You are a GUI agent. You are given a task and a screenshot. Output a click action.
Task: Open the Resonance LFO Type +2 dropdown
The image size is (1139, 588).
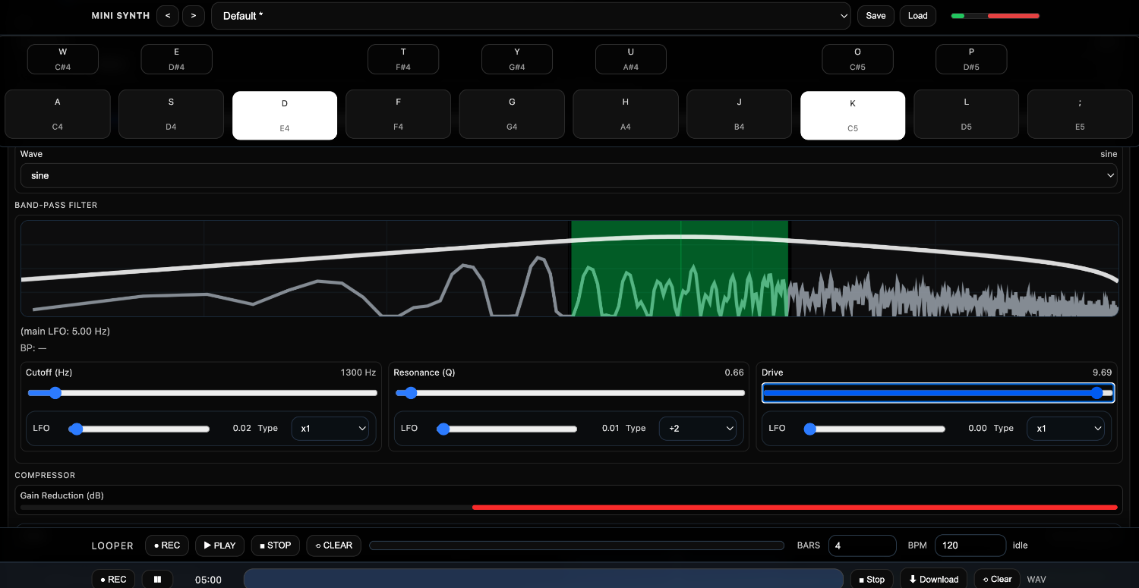(698, 429)
